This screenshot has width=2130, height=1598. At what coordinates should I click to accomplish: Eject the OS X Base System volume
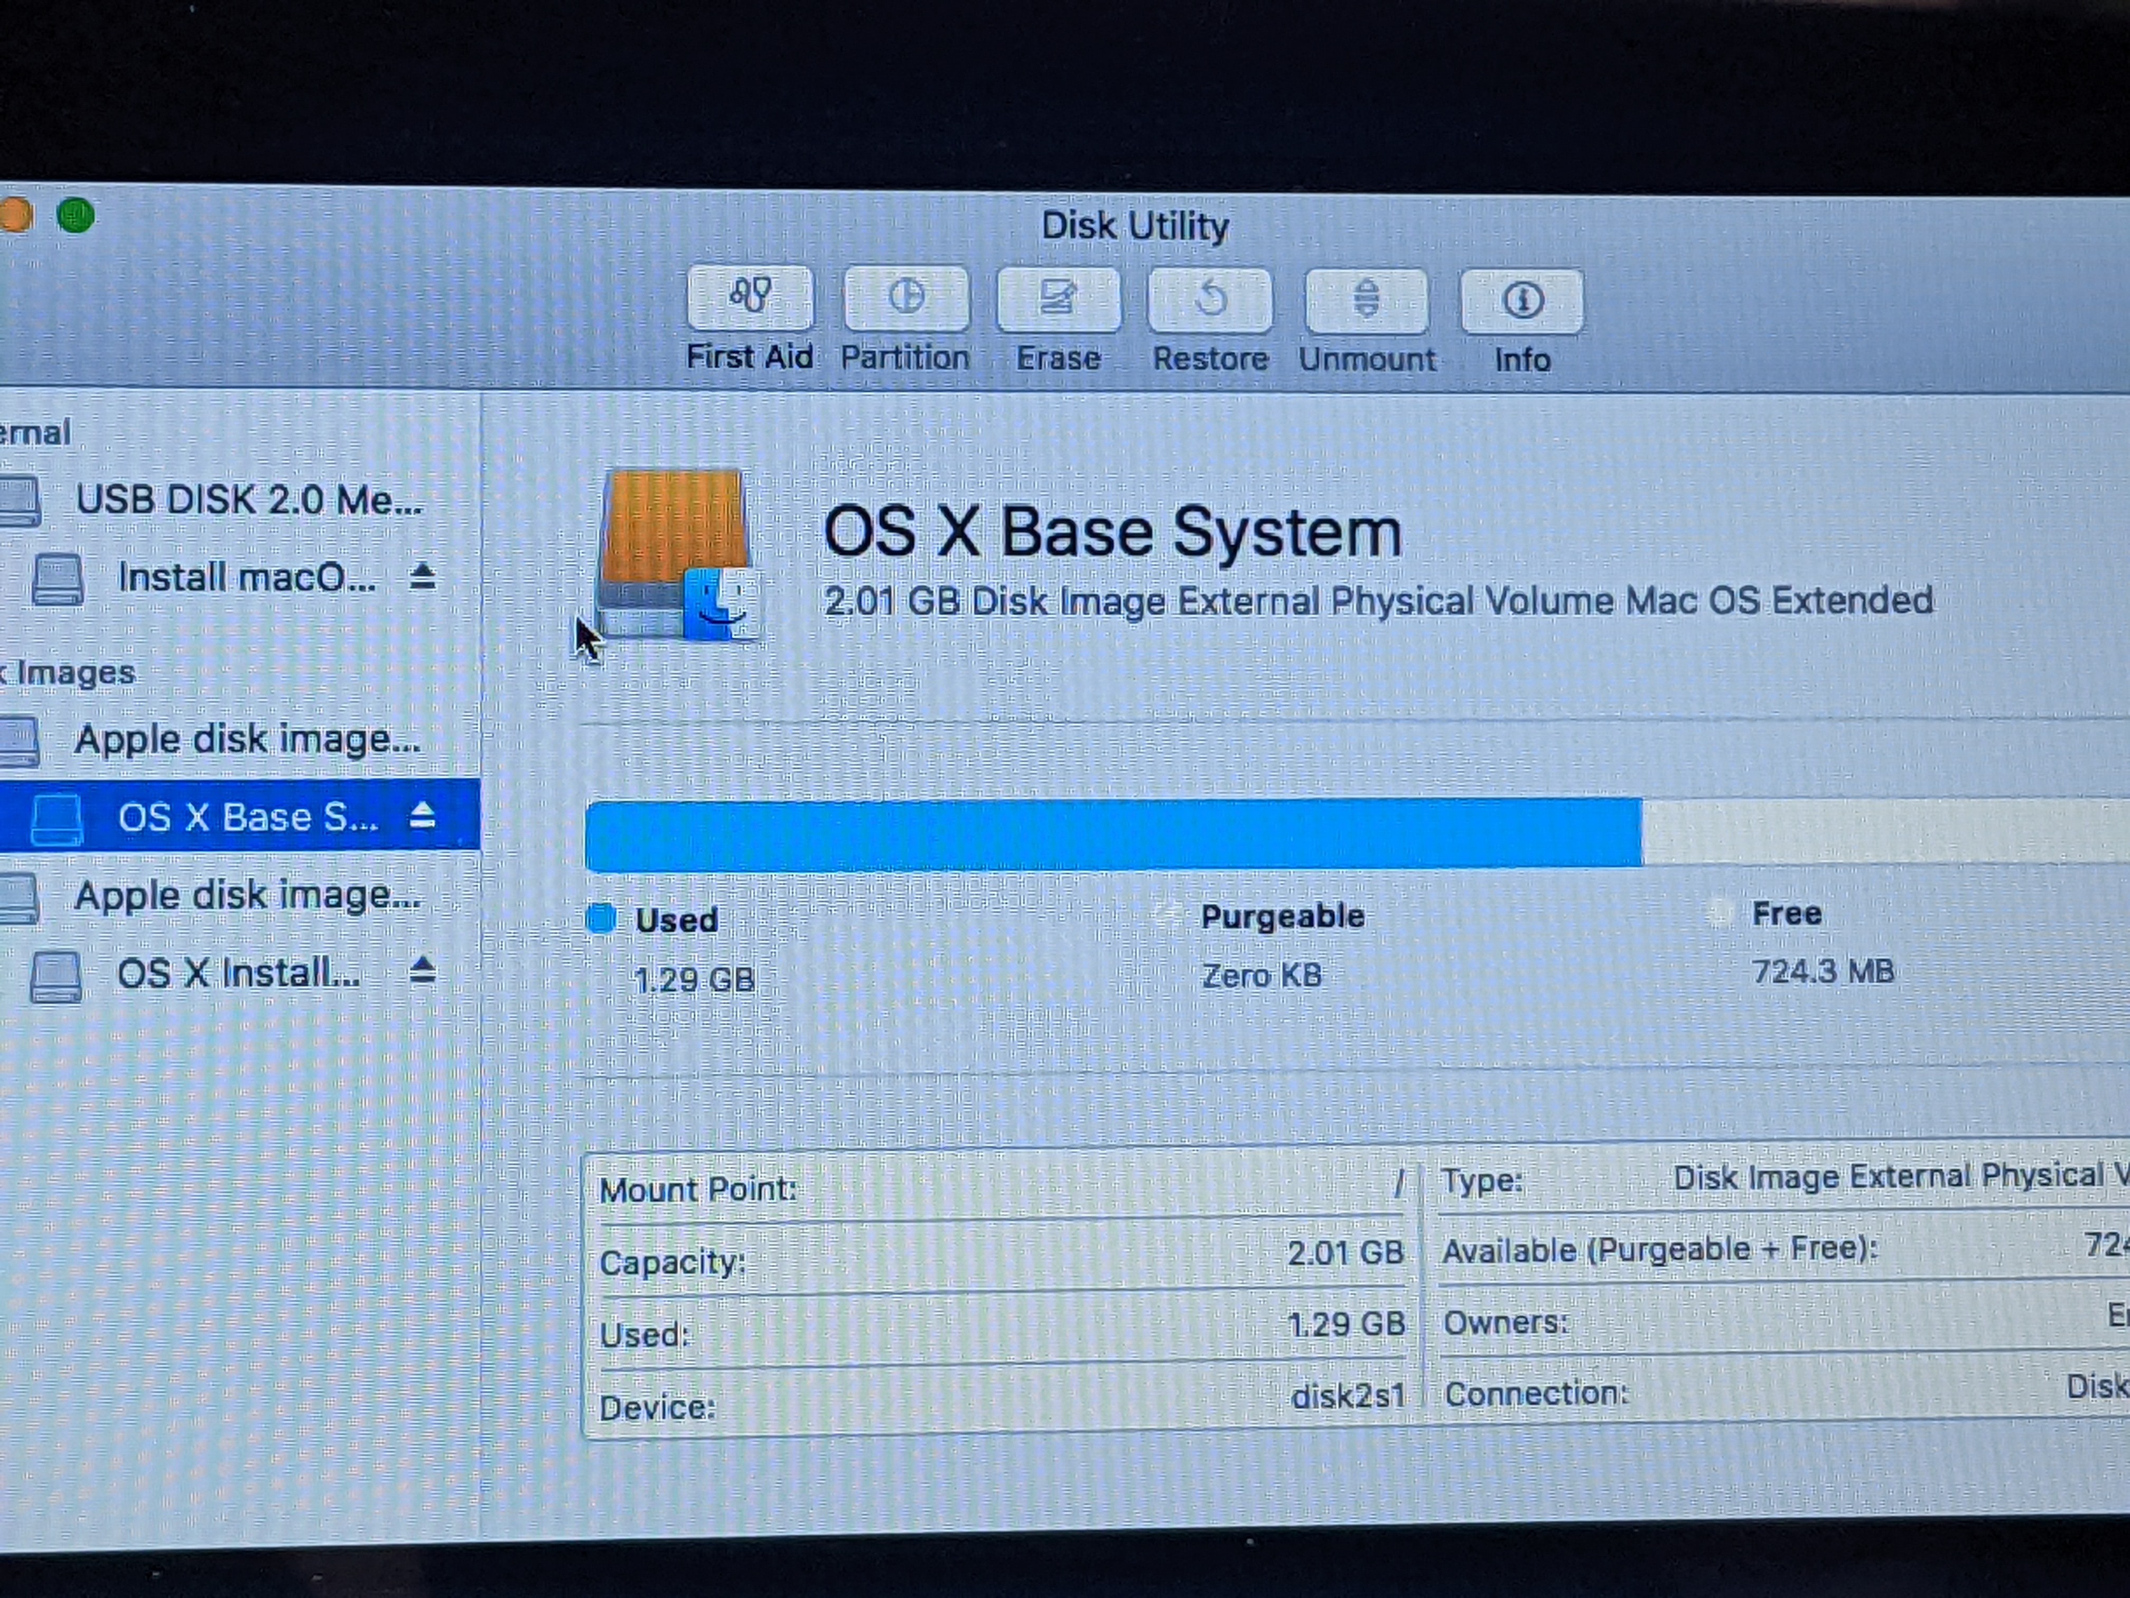click(x=422, y=816)
